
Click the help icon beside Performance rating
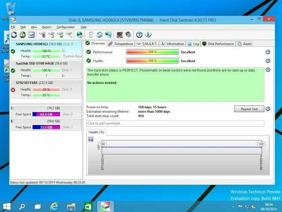[x=268, y=52]
